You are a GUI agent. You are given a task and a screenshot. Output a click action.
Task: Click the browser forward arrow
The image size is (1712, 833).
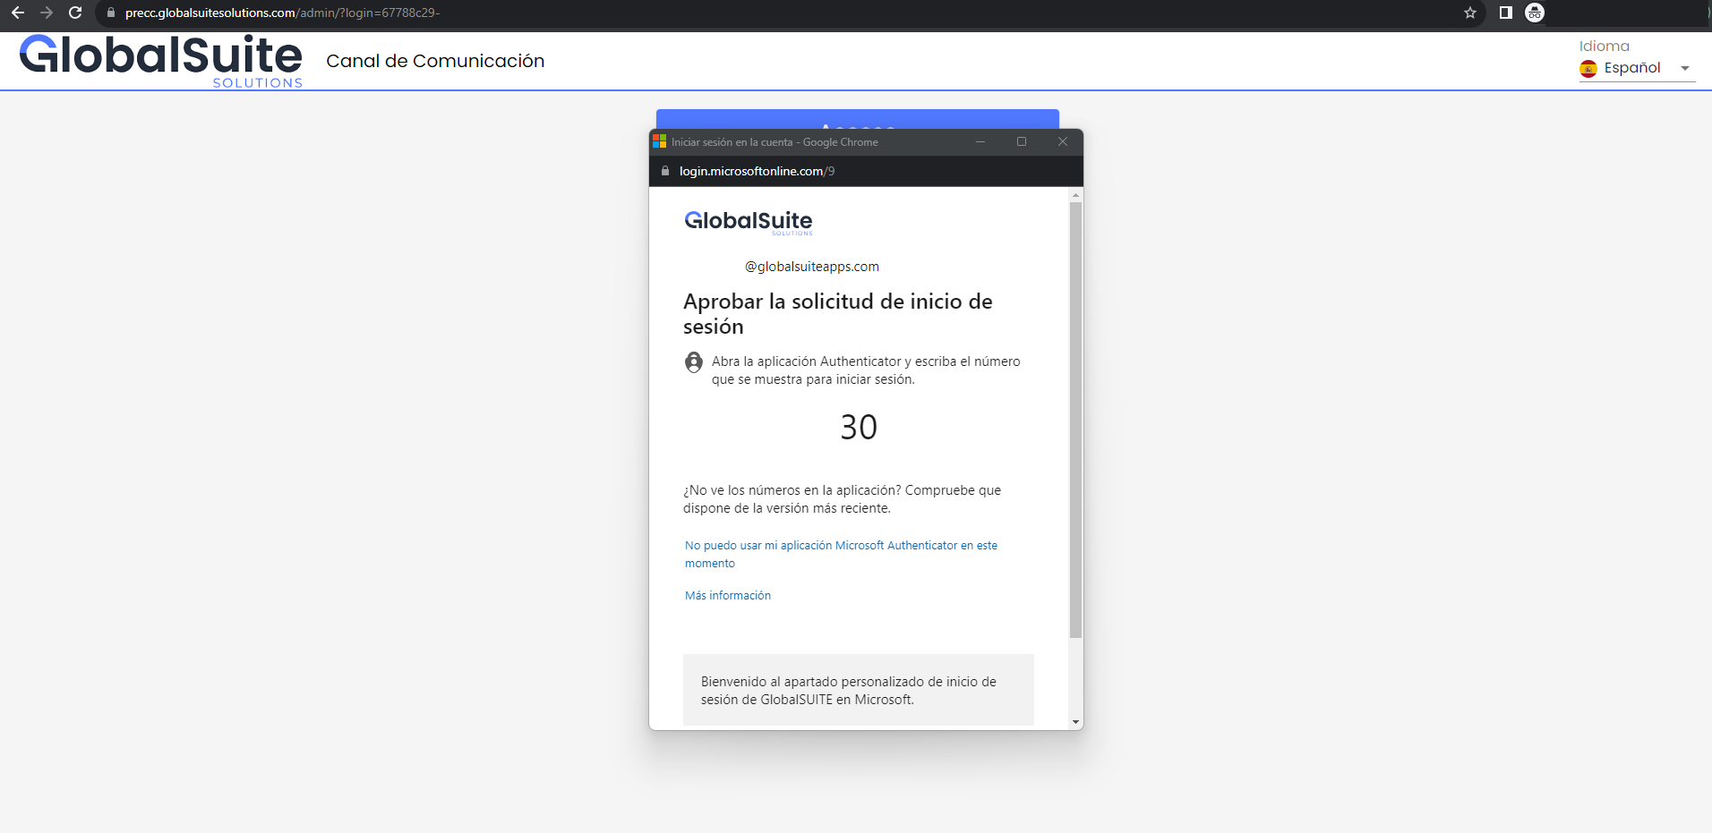click(47, 13)
